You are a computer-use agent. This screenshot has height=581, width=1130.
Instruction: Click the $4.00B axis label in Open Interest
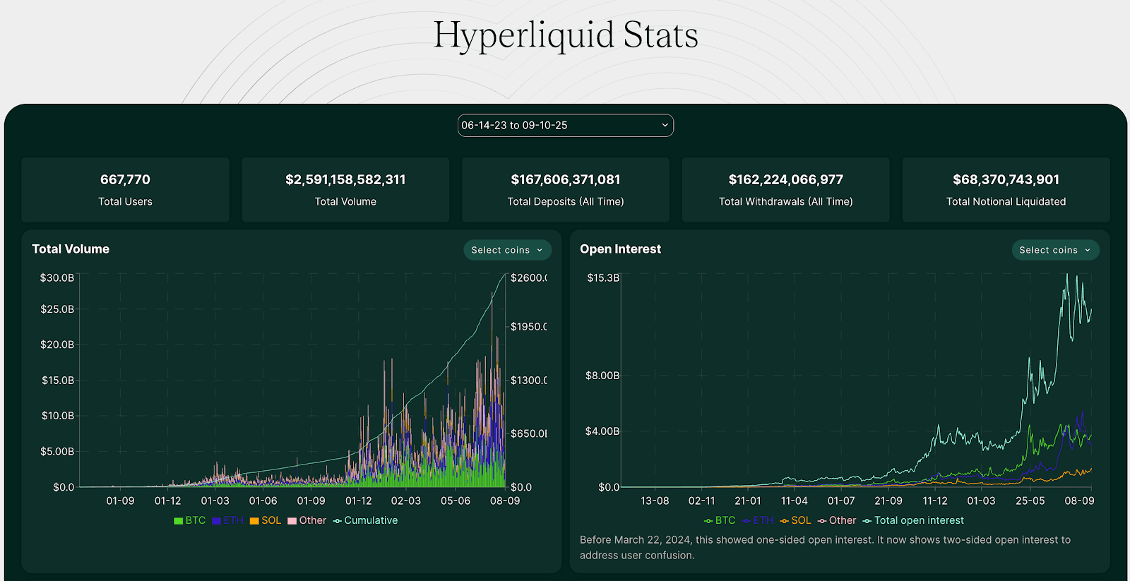point(602,431)
